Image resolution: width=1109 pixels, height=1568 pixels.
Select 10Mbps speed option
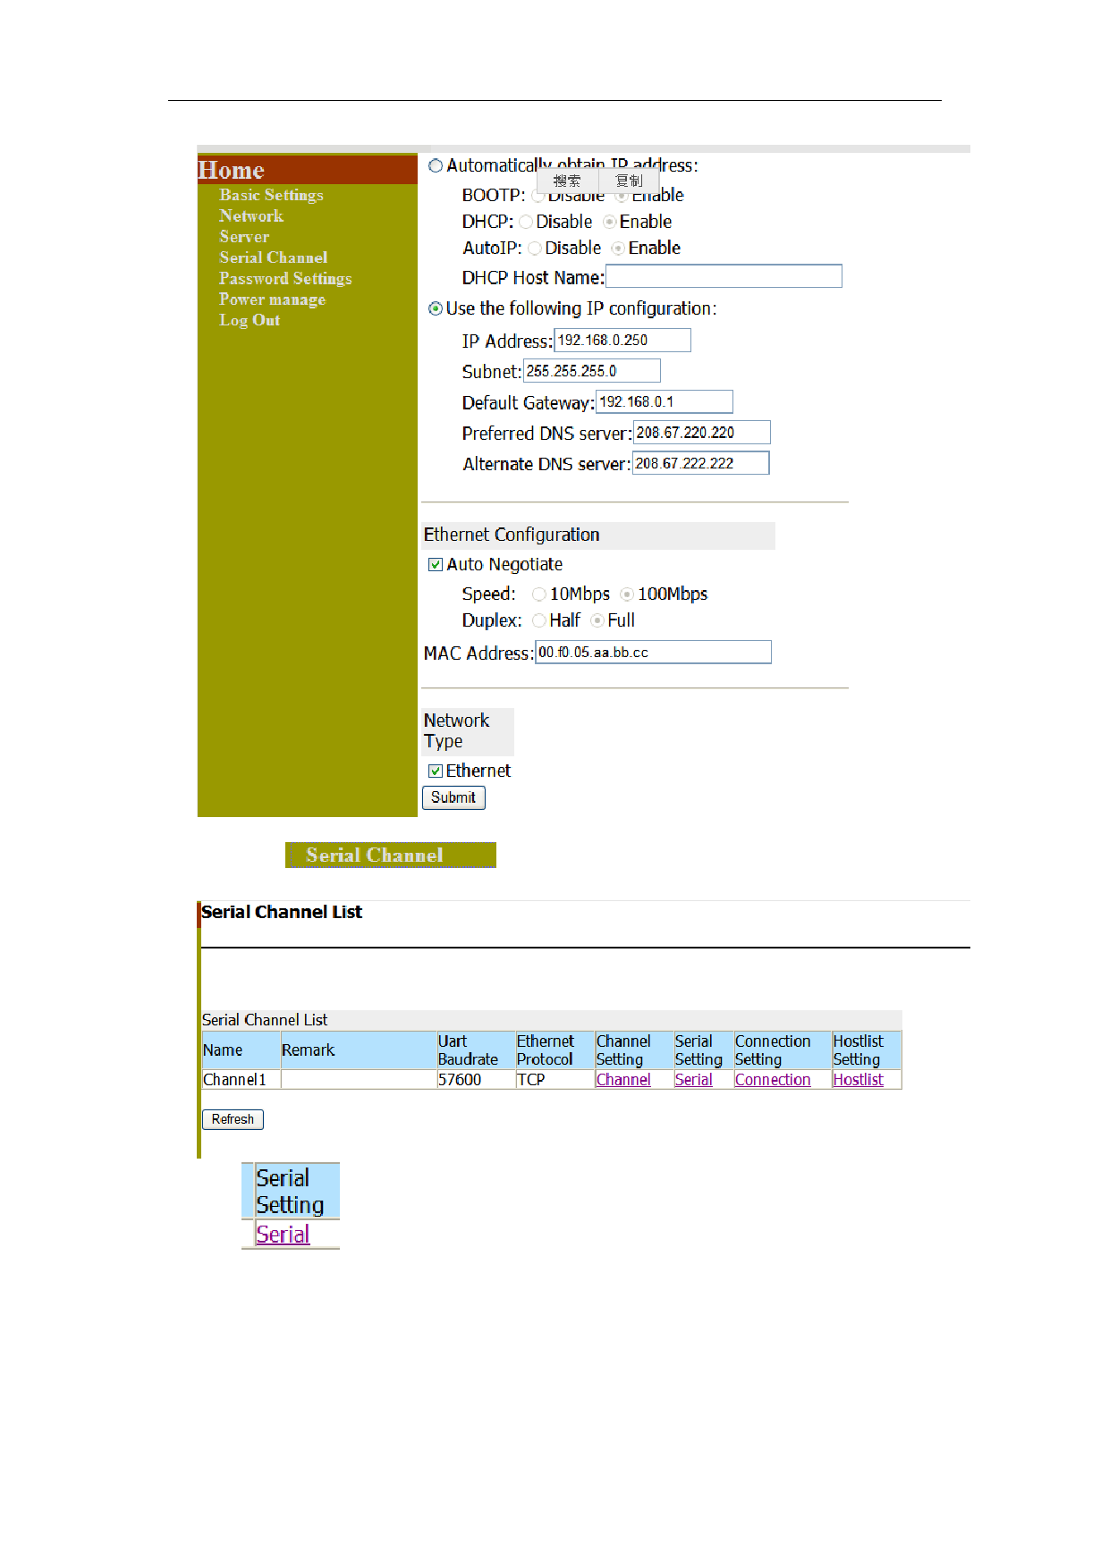(x=538, y=594)
